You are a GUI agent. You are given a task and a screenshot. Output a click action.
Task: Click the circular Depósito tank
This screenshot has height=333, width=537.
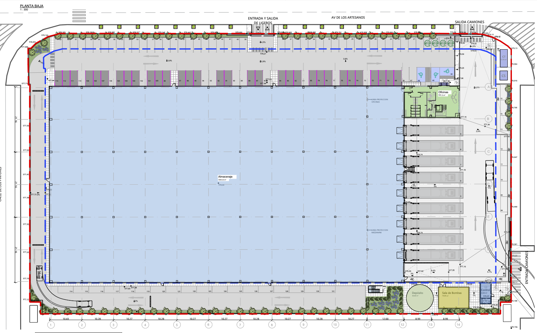tap(420, 297)
